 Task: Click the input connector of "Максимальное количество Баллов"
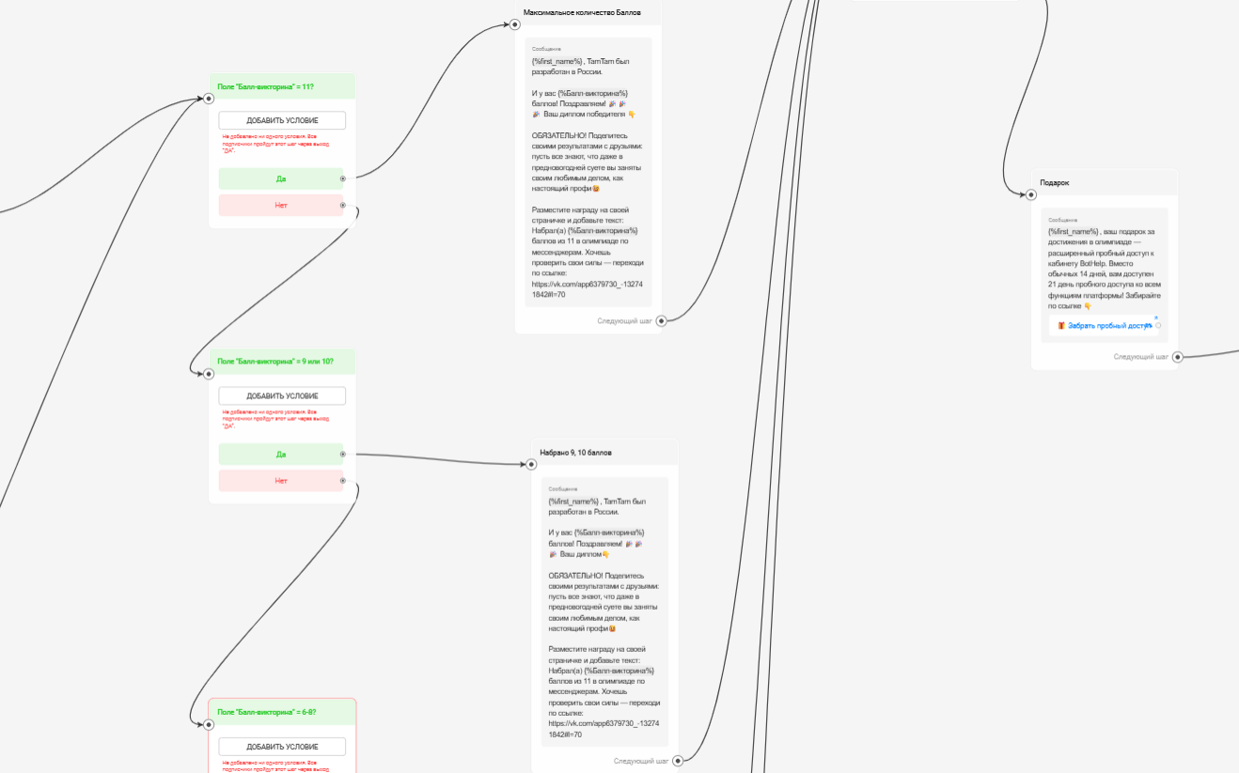tap(515, 24)
